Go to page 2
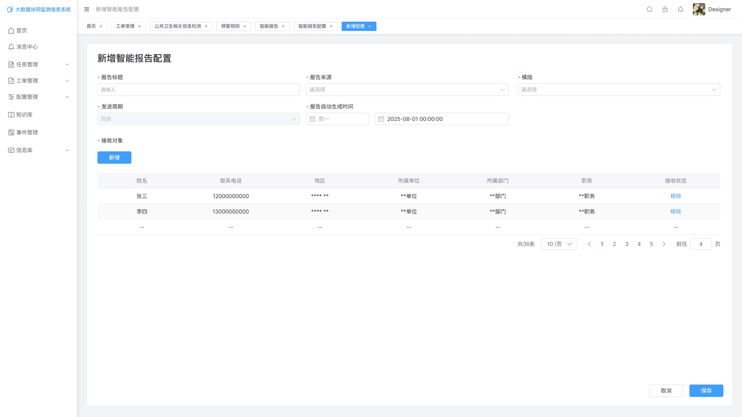This screenshot has width=742, height=417. click(x=614, y=244)
